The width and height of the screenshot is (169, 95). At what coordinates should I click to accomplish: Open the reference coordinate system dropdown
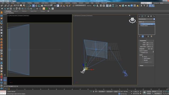pyautogui.click(x=47, y=5)
